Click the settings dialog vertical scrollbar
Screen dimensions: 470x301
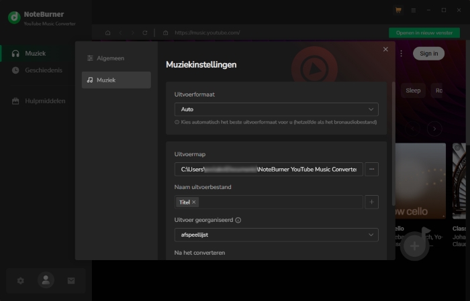tap(393, 143)
